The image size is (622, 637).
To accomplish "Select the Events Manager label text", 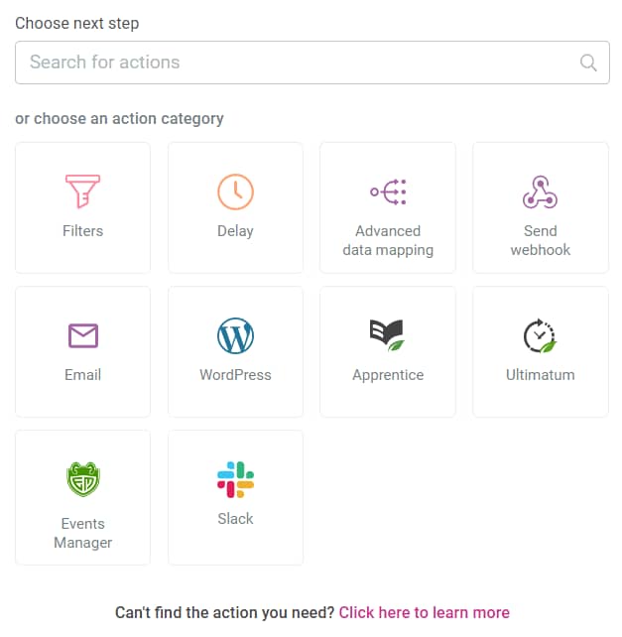I will click(83, 533).
